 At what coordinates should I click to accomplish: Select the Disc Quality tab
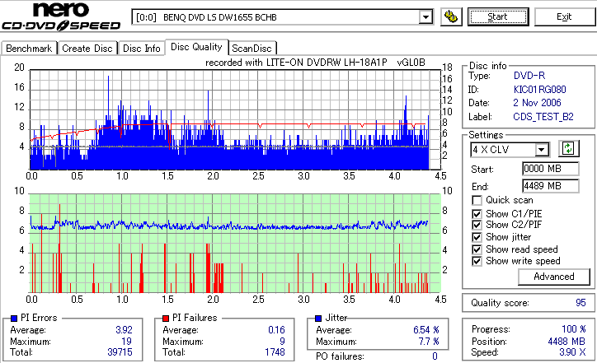(x=196, y=47)
